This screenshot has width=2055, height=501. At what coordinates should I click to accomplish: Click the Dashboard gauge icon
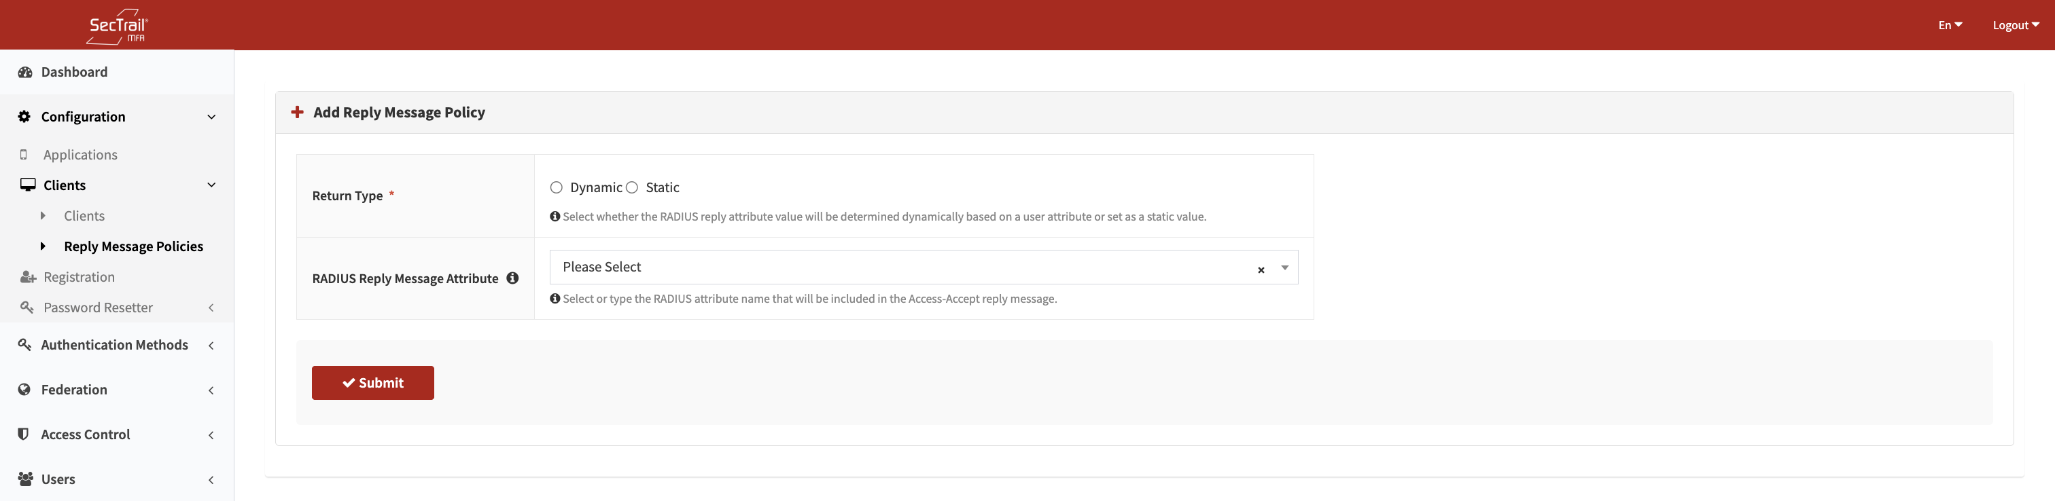click(x=24, y=73)
